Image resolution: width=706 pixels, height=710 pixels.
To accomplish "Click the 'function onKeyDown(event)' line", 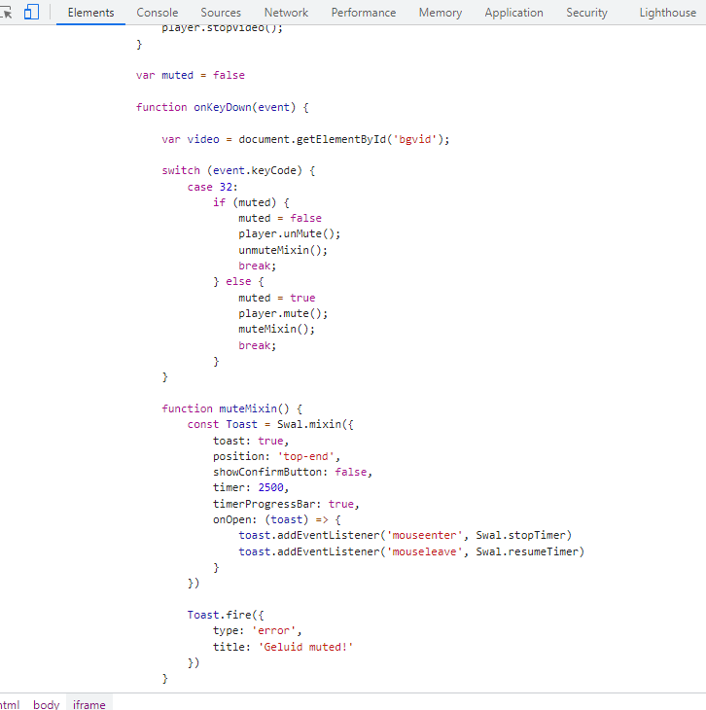I will (x=222, y=107).
